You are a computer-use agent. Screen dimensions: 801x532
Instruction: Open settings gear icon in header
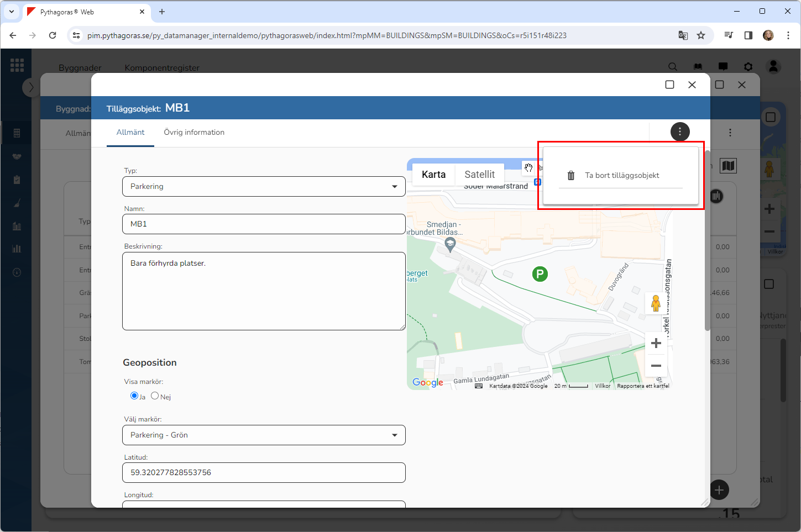pyautogui.click(x=748, y=67)
